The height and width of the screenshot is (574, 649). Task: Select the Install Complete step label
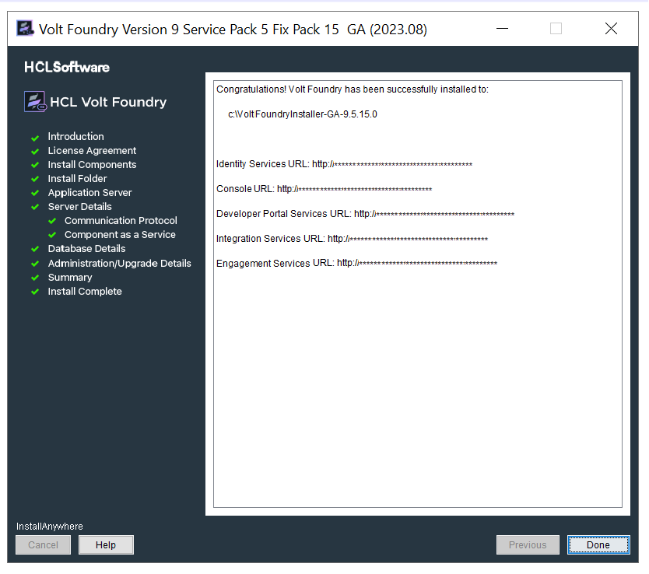[85, 292]
